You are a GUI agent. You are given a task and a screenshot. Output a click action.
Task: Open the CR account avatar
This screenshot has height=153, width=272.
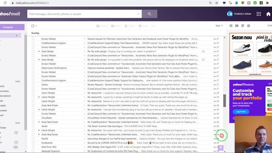point(229,14)
